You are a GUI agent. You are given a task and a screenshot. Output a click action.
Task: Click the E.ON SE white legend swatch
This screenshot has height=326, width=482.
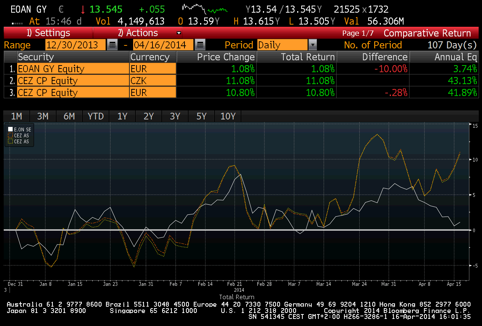(x=10, y=130)
